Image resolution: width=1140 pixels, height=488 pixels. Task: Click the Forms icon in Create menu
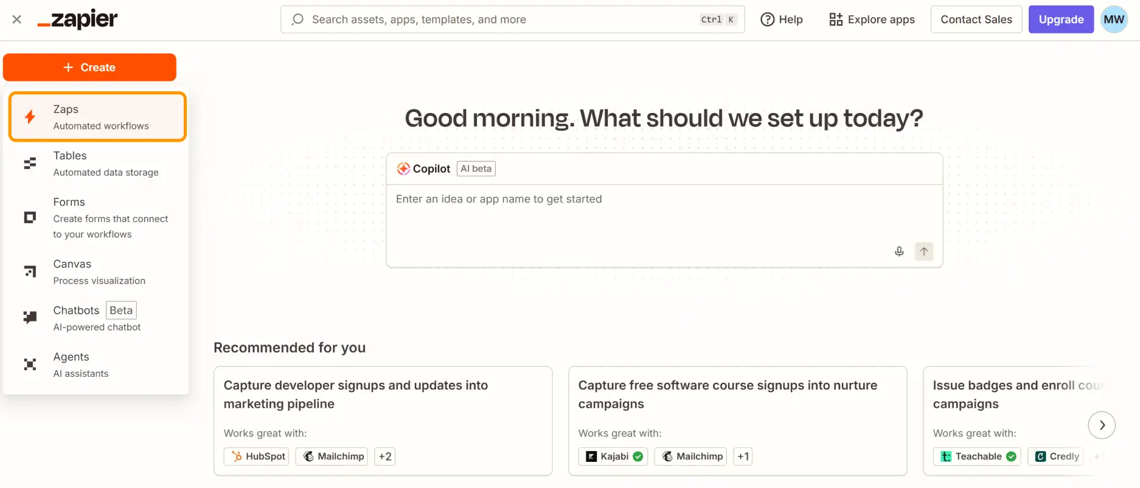[30, 218]
